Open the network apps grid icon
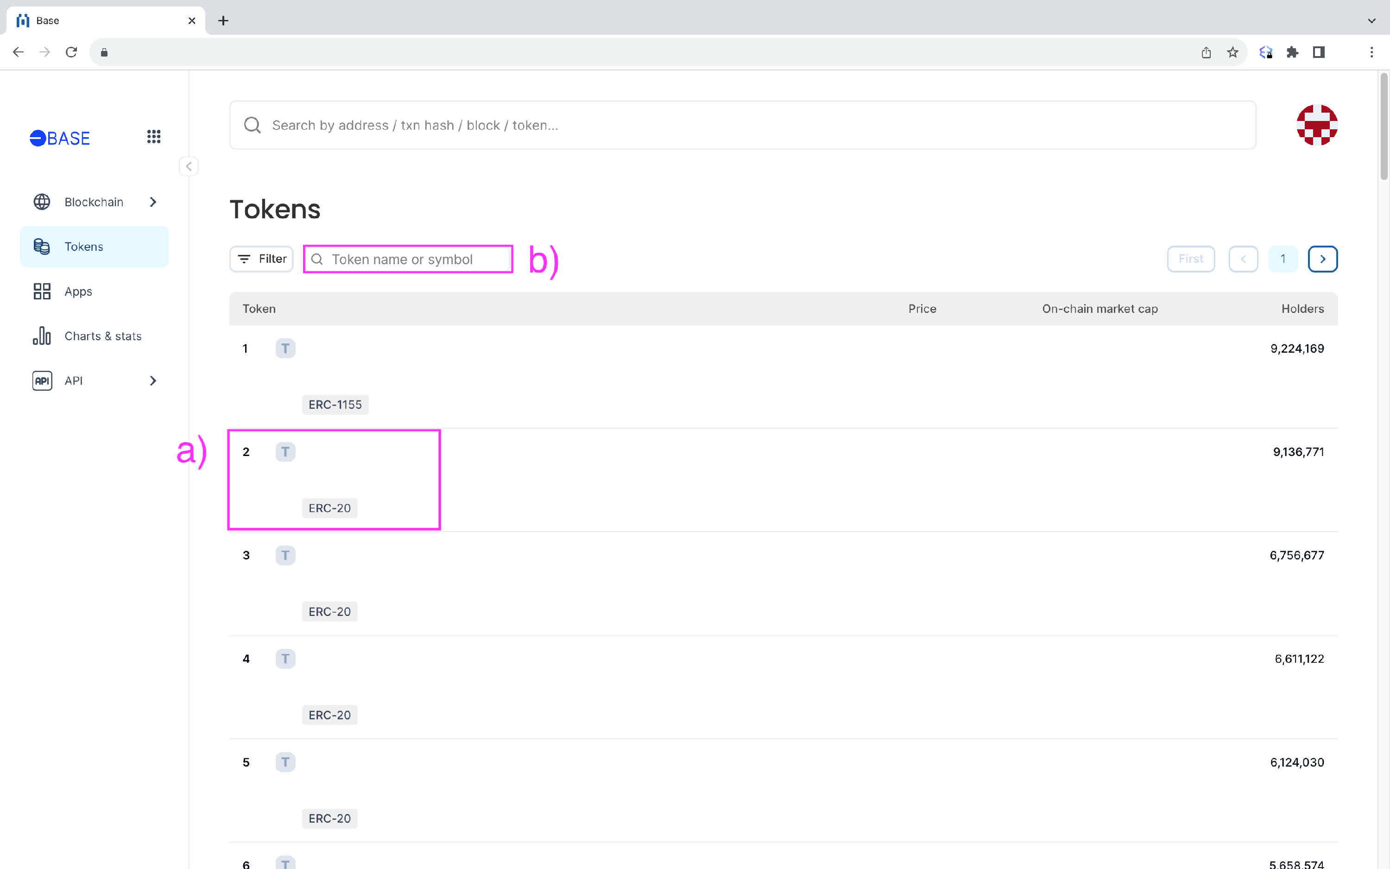 pyautogui.click(x=153, y=137)
